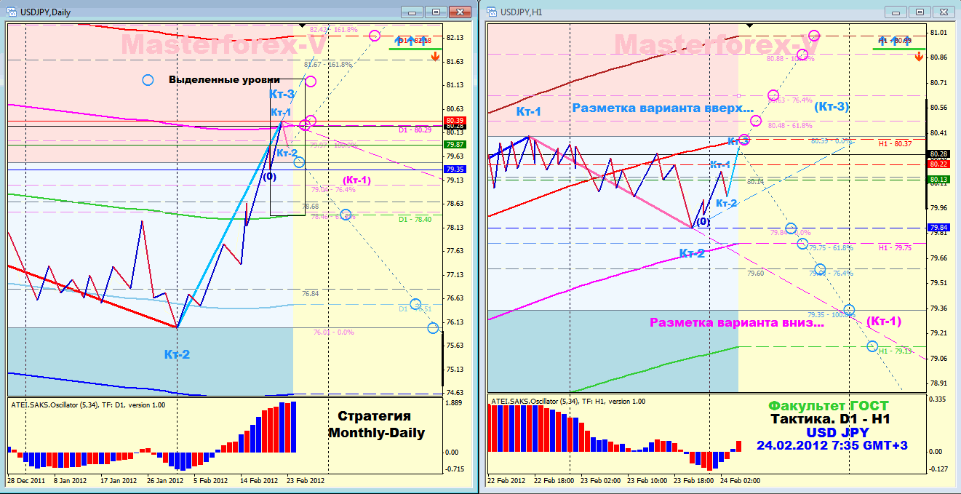Image resolution: width=961 pixels, height=494 pixels.
Task: Click the '23 Feb 2012' date label
Action: click(x=306, y=480)
